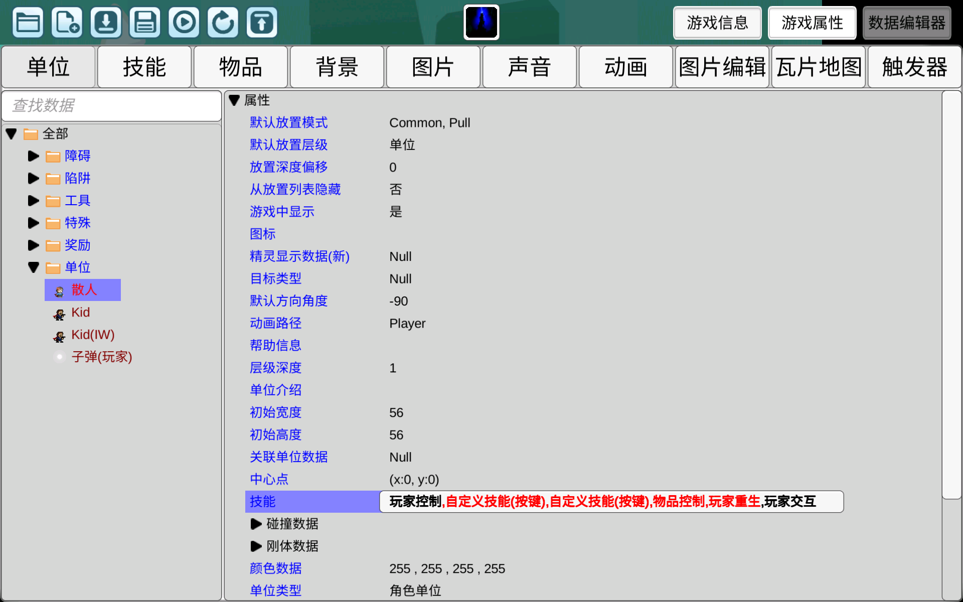This screenshot has width=963, height=602.
Task: Click 默认方向角度 value -90
Action: [x=399, y=301]
